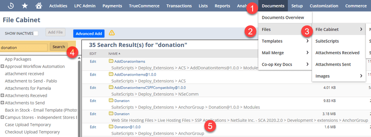Toggle the Show Inactives checkbox
The image size is (371, 137).
click(x=36, y=34)
